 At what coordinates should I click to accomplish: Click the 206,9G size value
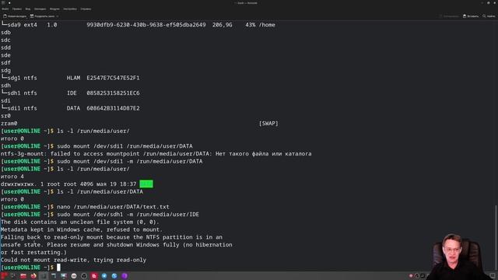pos(223,25)
